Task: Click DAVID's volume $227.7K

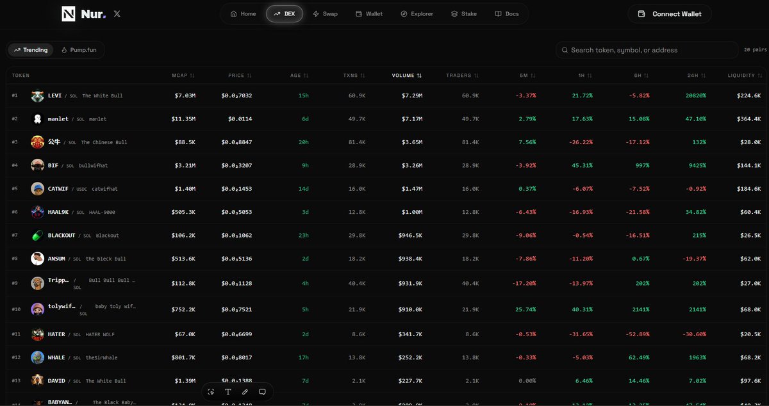Action: 410,381
